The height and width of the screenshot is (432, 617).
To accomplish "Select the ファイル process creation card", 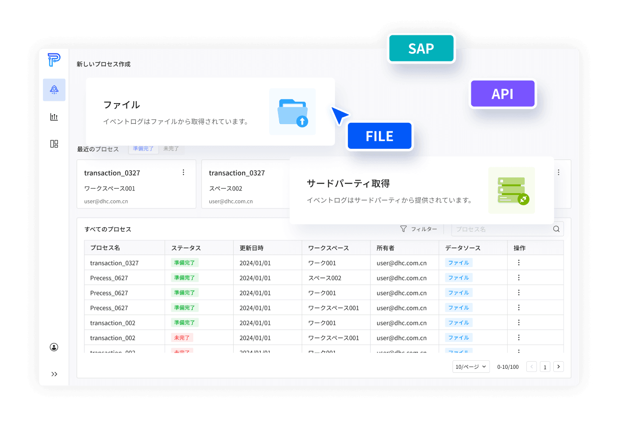I will click(210, 112).
